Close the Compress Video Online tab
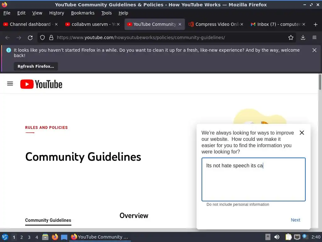The image size is (322, 242). [242, 24]
